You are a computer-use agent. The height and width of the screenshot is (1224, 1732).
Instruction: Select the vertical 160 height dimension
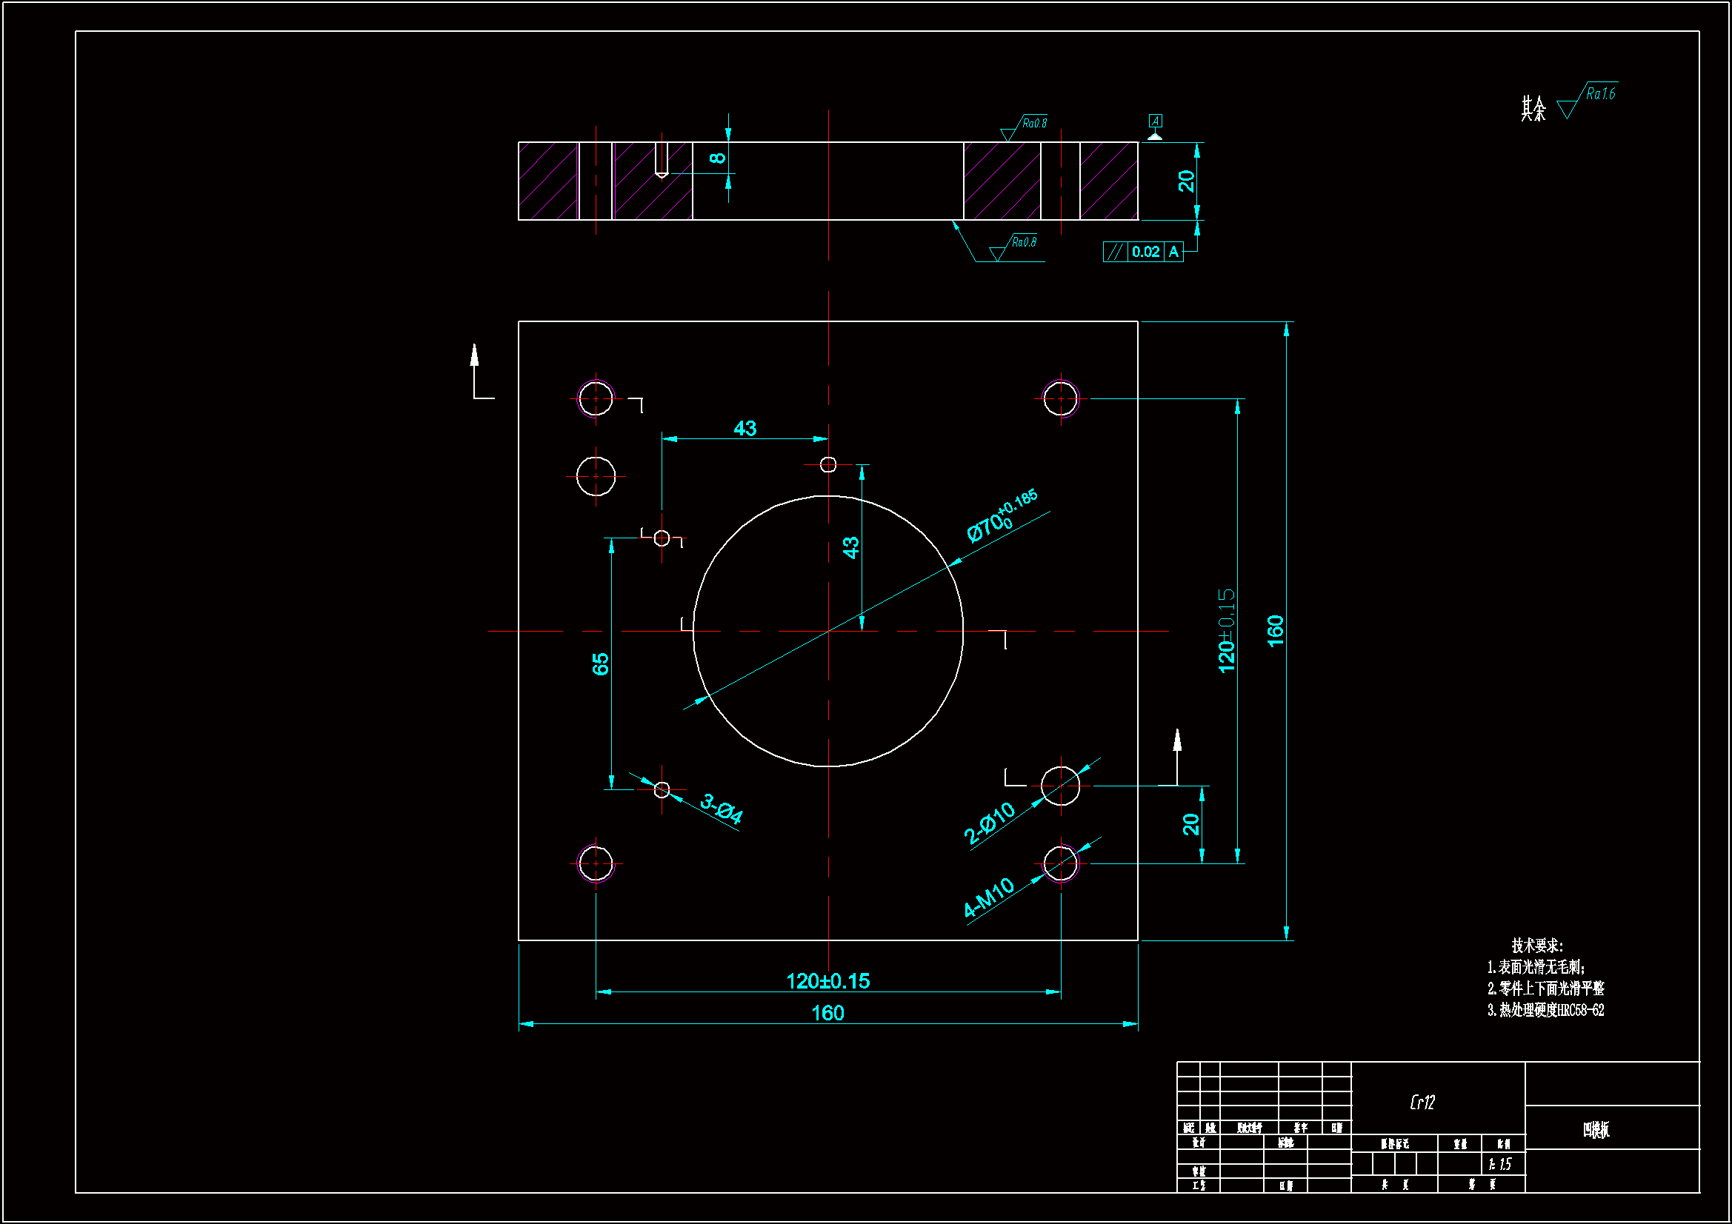point(1276,630)
